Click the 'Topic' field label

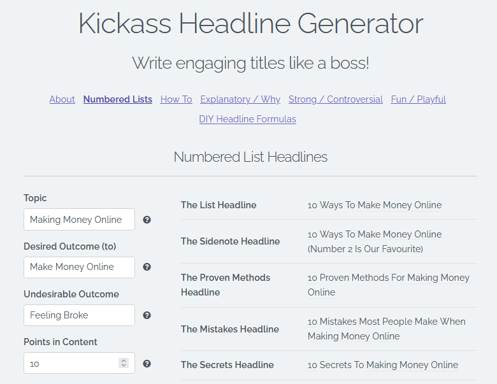pos(35,198)
